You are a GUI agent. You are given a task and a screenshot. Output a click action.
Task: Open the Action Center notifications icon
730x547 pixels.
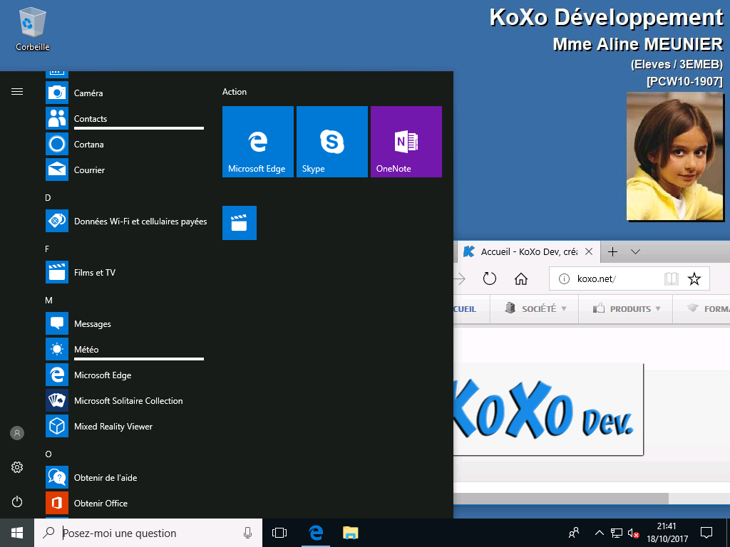706,533
